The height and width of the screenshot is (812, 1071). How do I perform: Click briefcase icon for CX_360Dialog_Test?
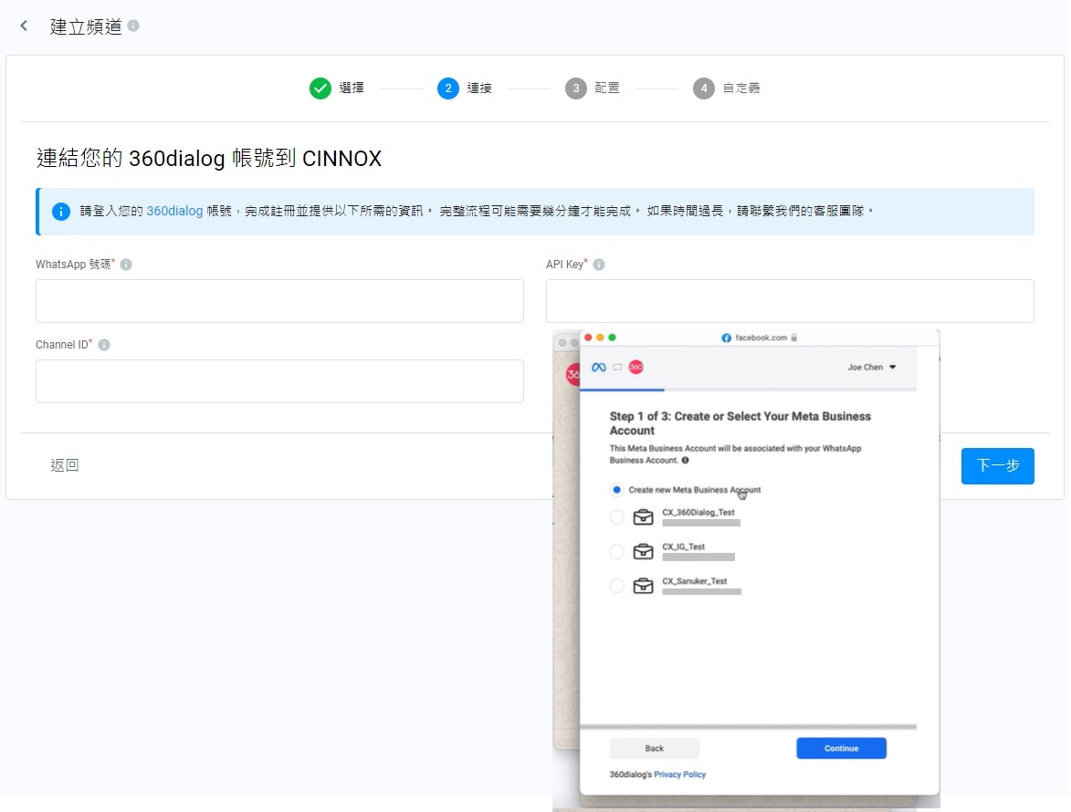point(644,517)
